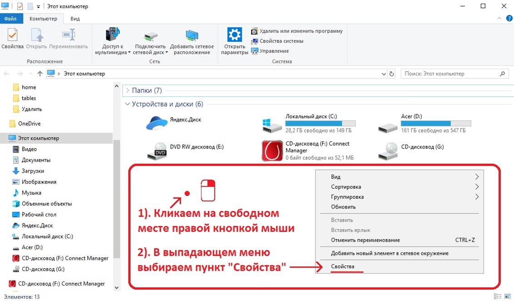
Task: Click the Access media ribbon icon
Action: coord(113,35)
